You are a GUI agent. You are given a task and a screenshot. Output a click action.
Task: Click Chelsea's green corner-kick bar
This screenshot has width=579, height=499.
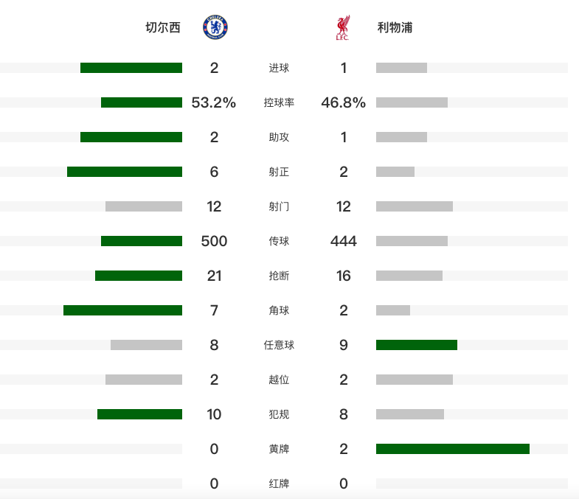[x=122, y=310]
